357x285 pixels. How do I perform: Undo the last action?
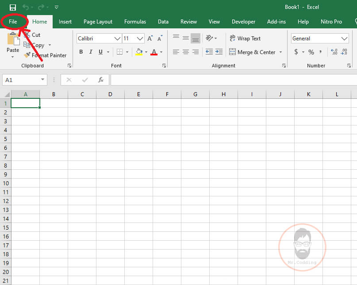[x=26, y=8]
